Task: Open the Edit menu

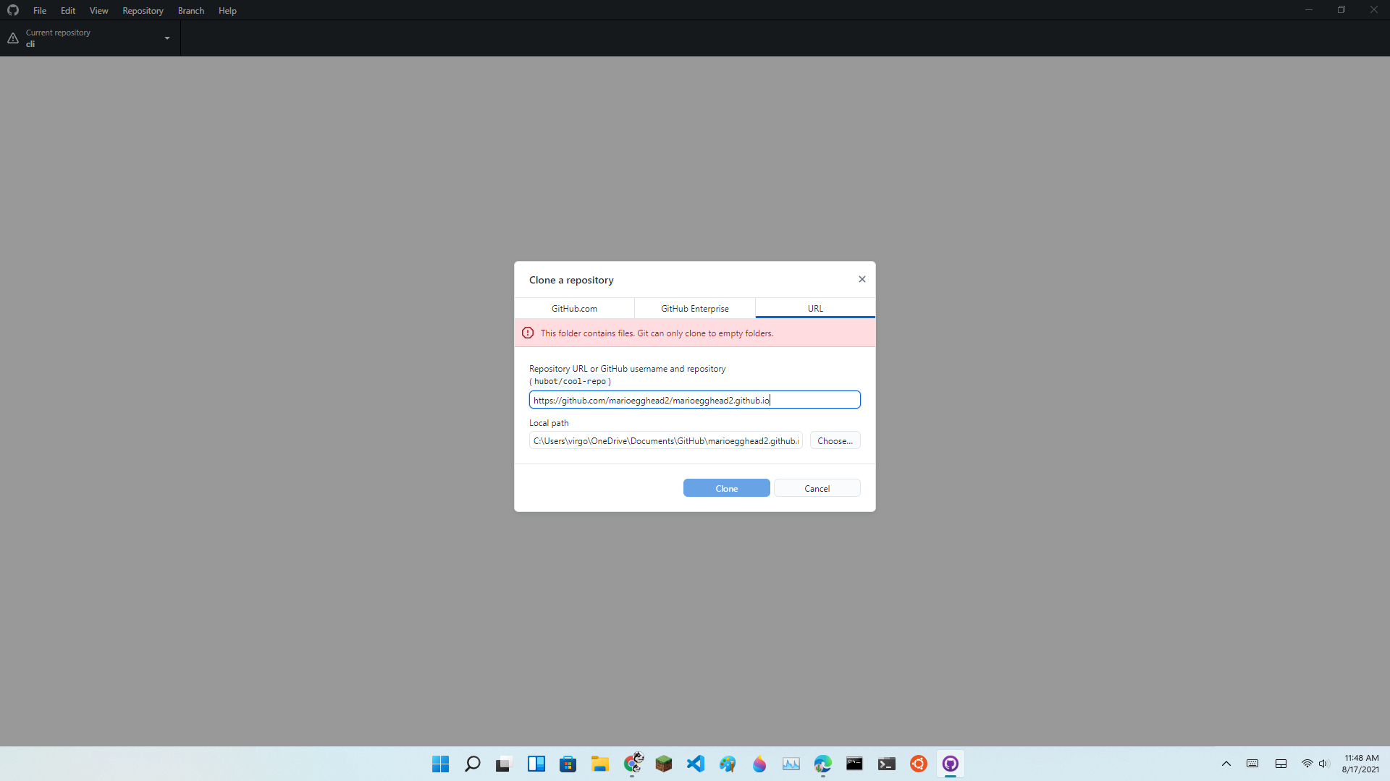Action: [68, 10]
